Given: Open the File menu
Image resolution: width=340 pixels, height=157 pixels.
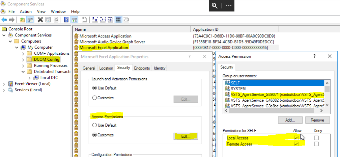Looking at the screenshot, I should (11, 11).
